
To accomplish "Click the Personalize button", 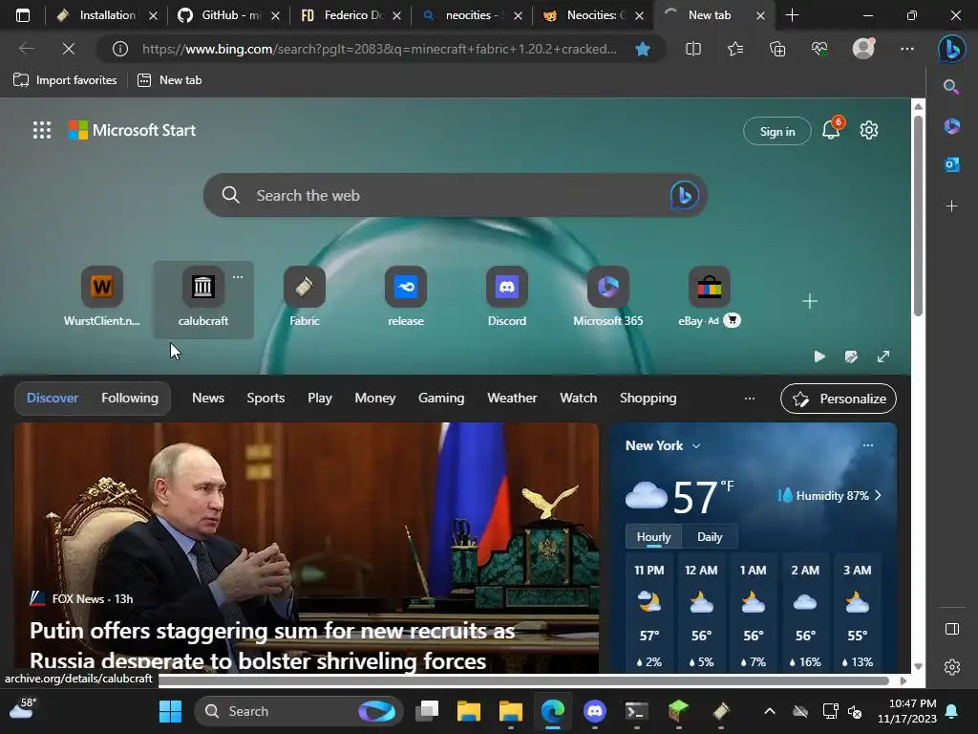I will pos(839,399).
